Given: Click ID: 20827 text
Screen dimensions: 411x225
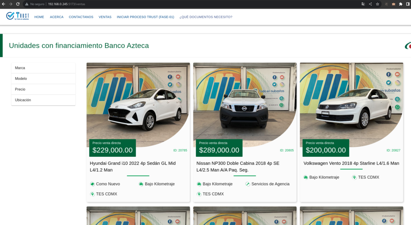Looking at the screenshot, I should 393,150.
